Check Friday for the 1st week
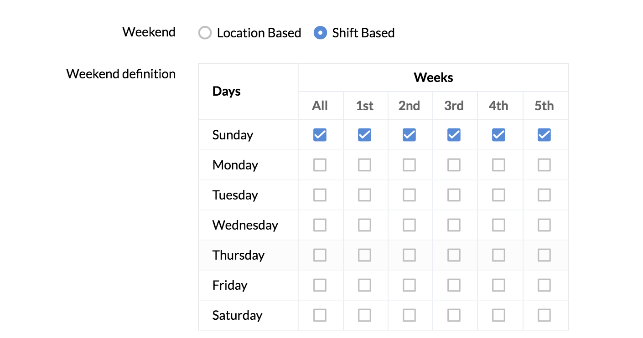This screenshot has height=338, width=643. click(x=364, y=285)
